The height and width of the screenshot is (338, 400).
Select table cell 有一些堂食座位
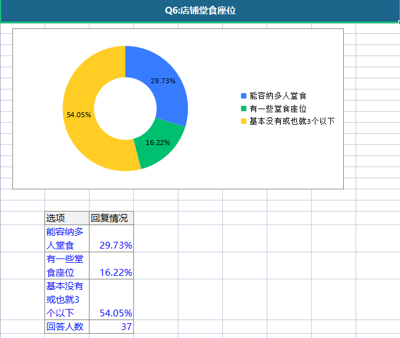pyautogui.click(x=67, y=266)
